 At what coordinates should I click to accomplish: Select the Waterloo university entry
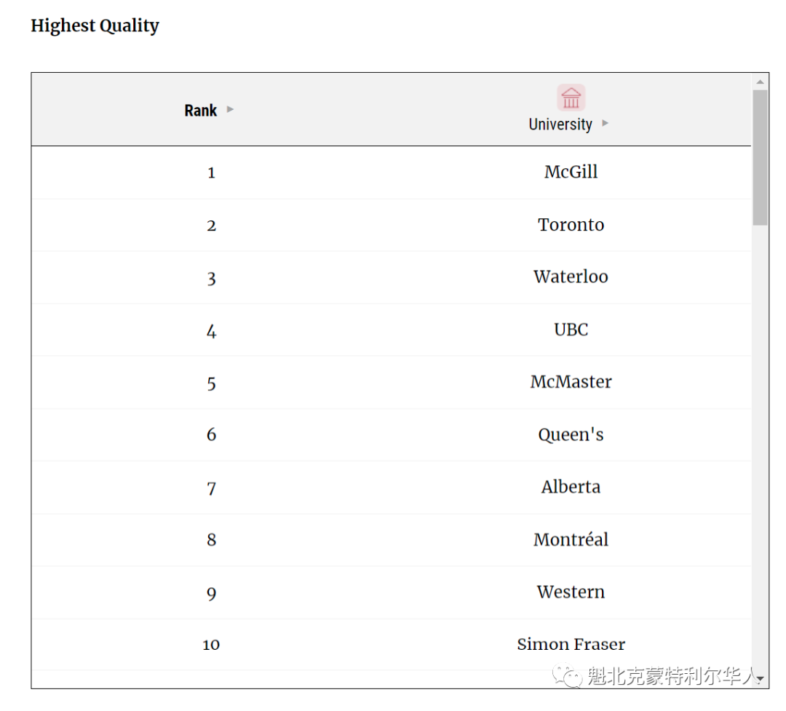point(571,277)
